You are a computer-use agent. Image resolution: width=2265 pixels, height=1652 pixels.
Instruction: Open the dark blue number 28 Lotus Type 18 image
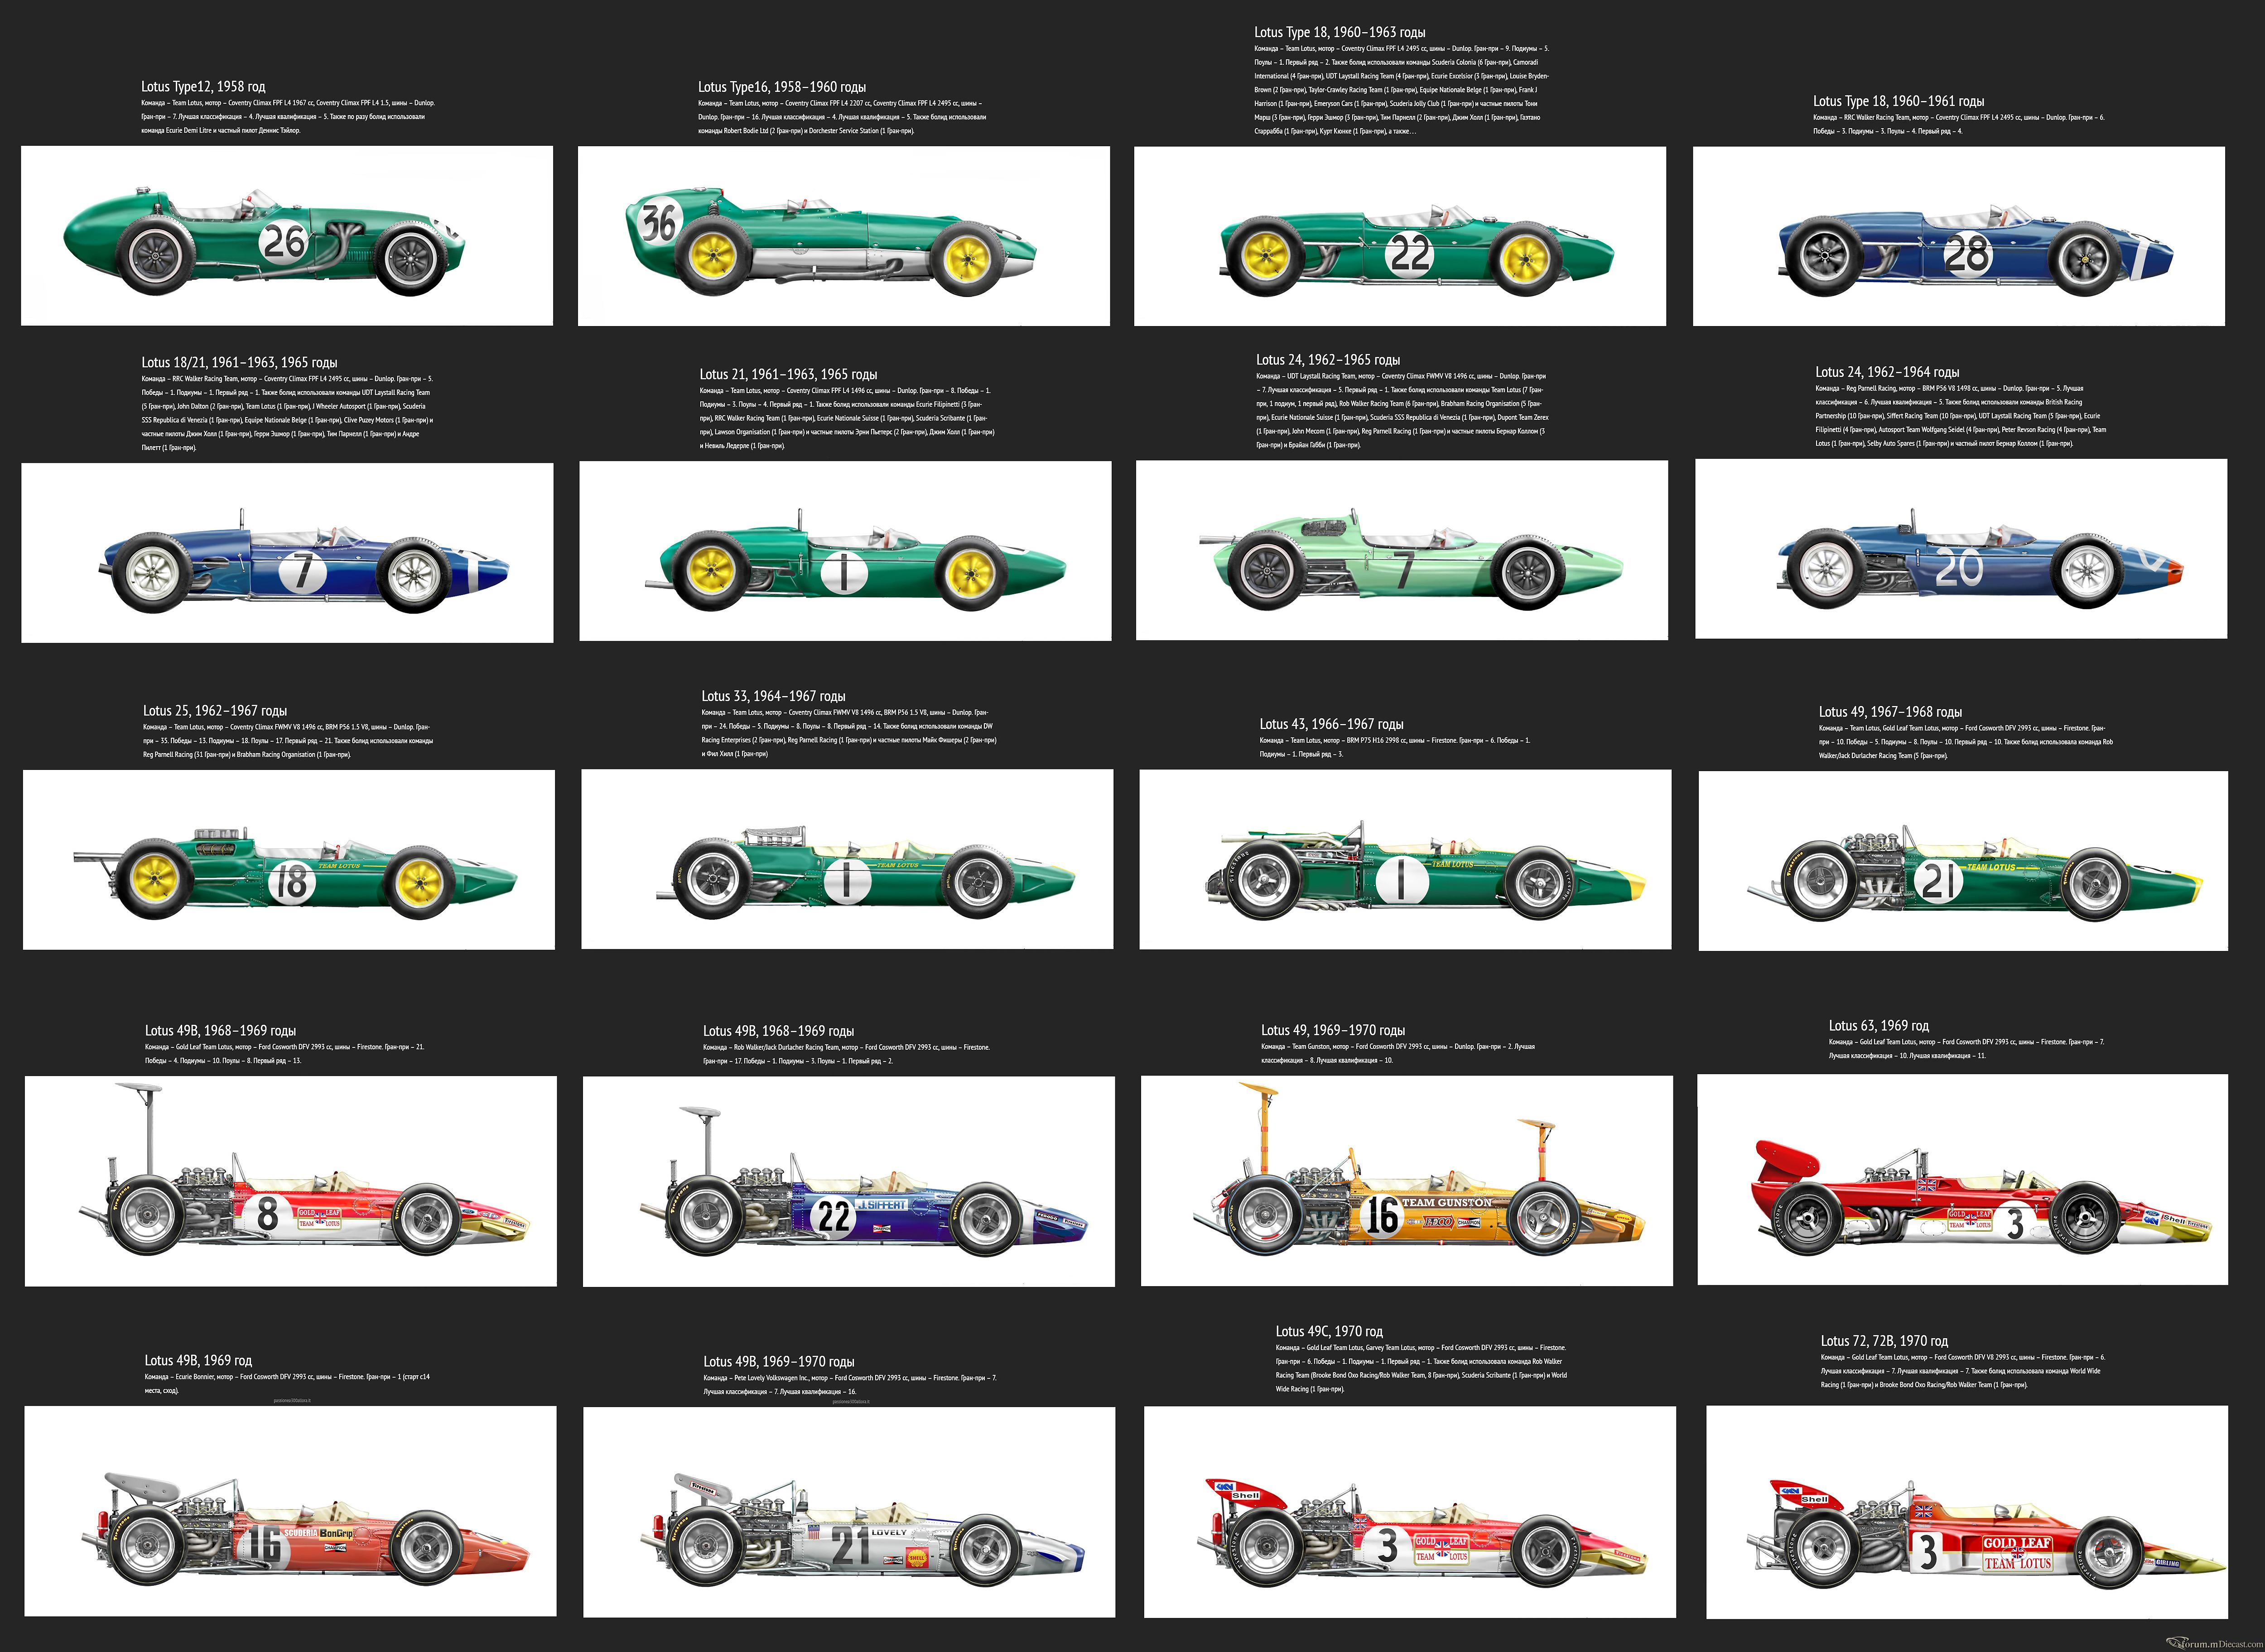pyautogui.click(x=1959, y=236)
